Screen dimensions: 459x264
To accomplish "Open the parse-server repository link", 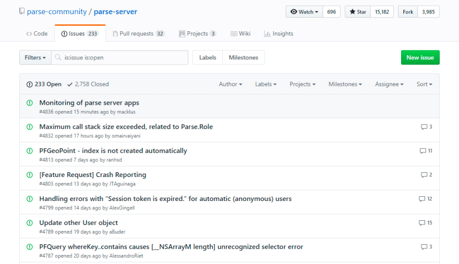I will [x=115, y=11].
